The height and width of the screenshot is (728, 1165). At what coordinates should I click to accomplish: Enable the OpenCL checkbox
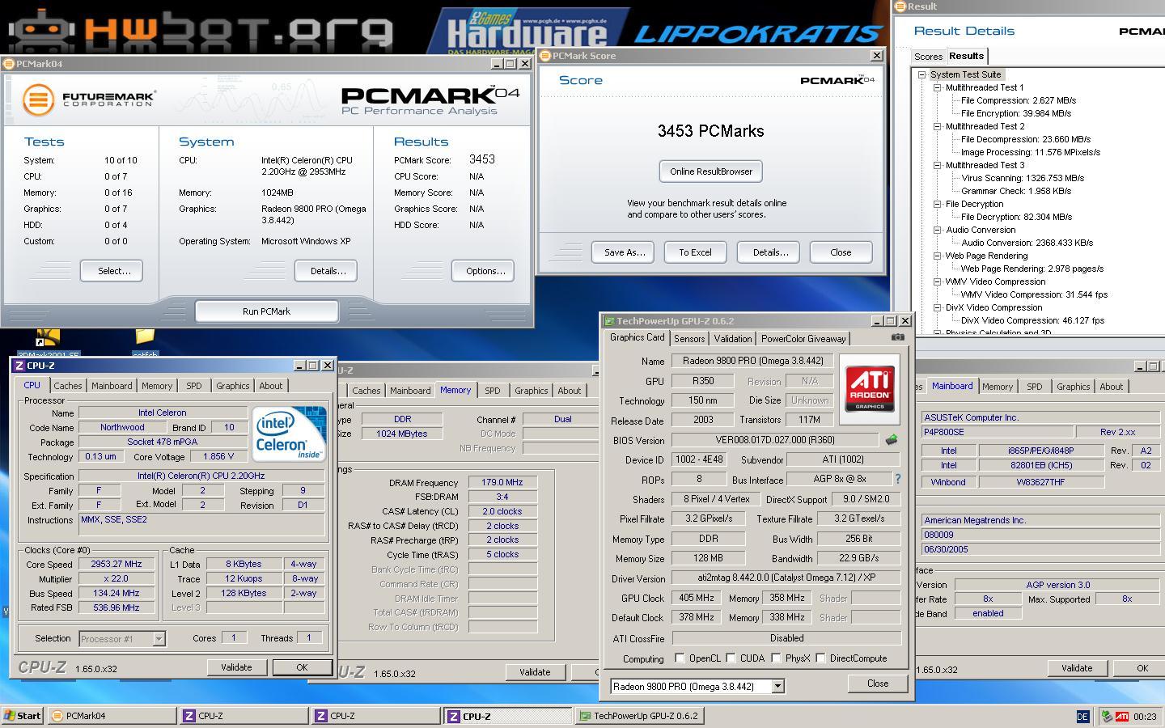pyautogui.click(x=680, y=658)
